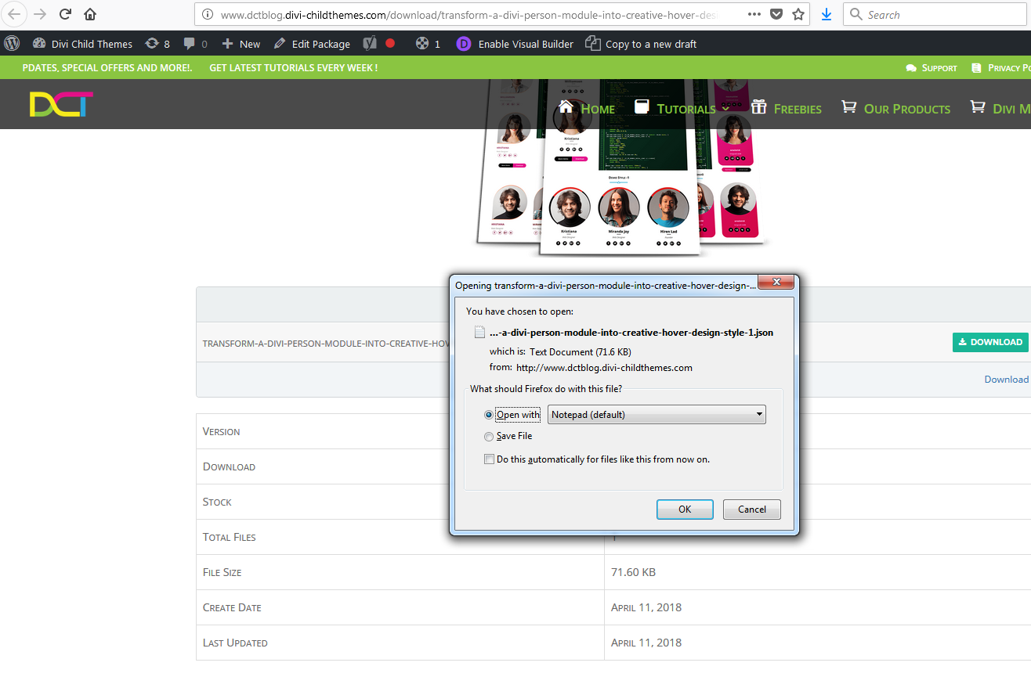Open the Home navigation item
Screen dimensions: 1031x677
coord(587,108)
